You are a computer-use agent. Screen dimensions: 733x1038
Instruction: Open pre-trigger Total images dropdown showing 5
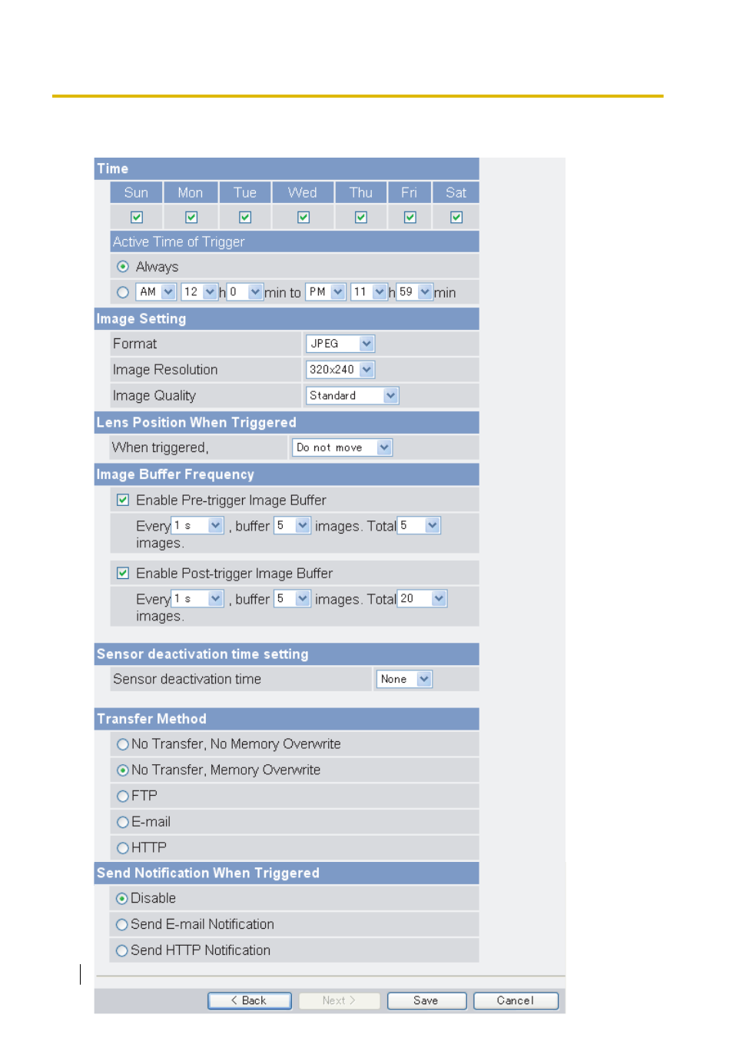pyautogui.click(x=419, y=525)
